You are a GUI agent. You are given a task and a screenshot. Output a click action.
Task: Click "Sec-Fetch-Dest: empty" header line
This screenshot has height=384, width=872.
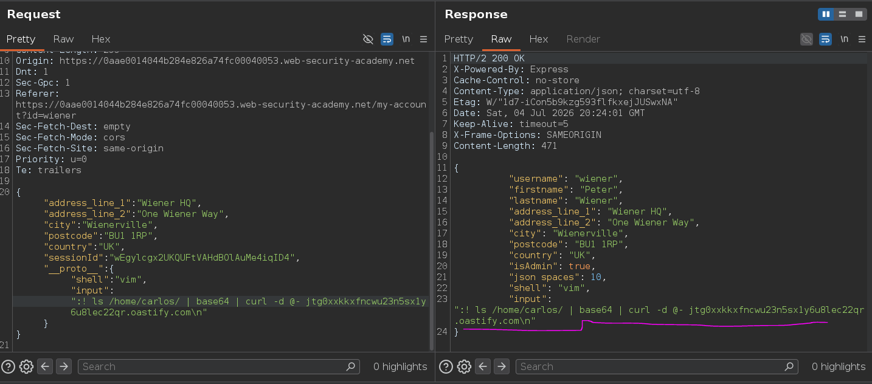tap(73, 126)
